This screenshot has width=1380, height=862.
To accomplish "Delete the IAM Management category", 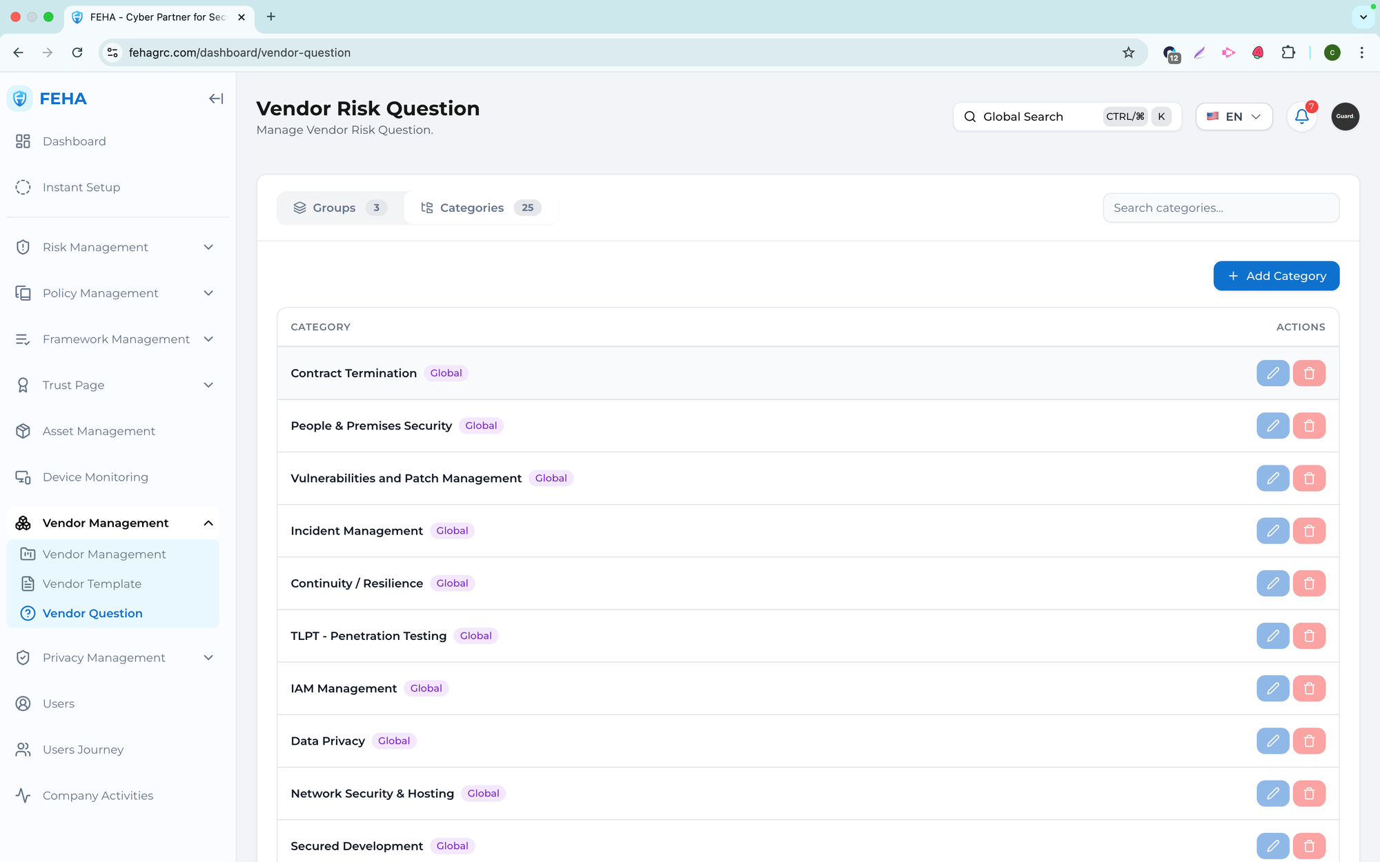I will coord(1309,688).
